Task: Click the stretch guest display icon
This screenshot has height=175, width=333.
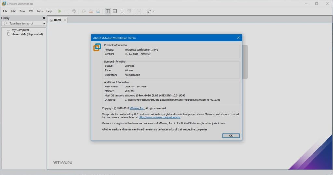Action: (x=149, y=11)
